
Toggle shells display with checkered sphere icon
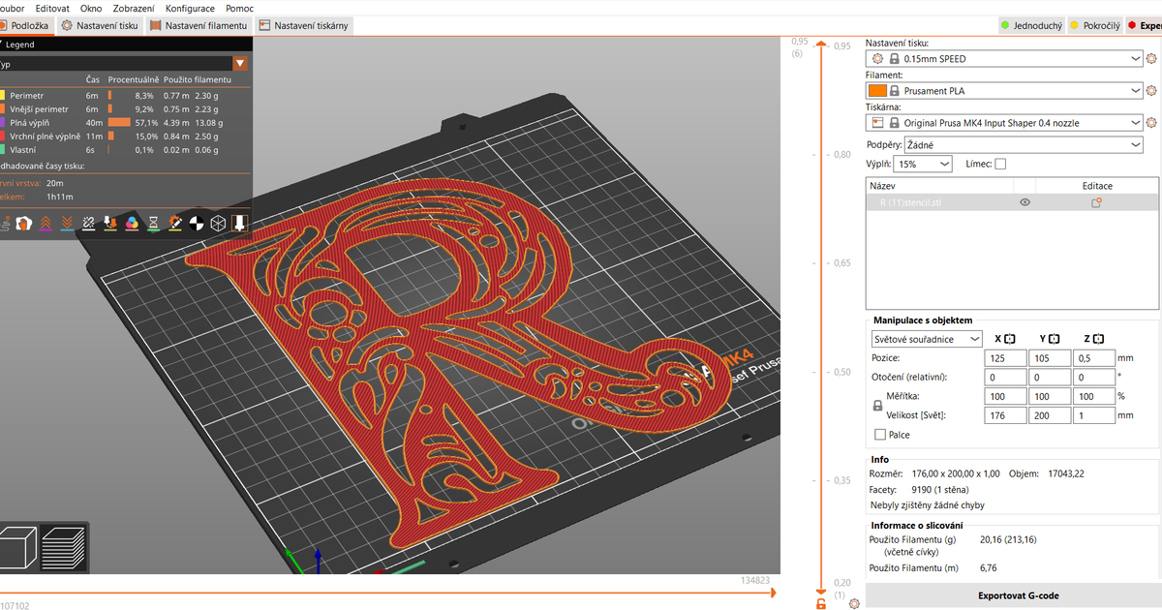tap(197, 223)
